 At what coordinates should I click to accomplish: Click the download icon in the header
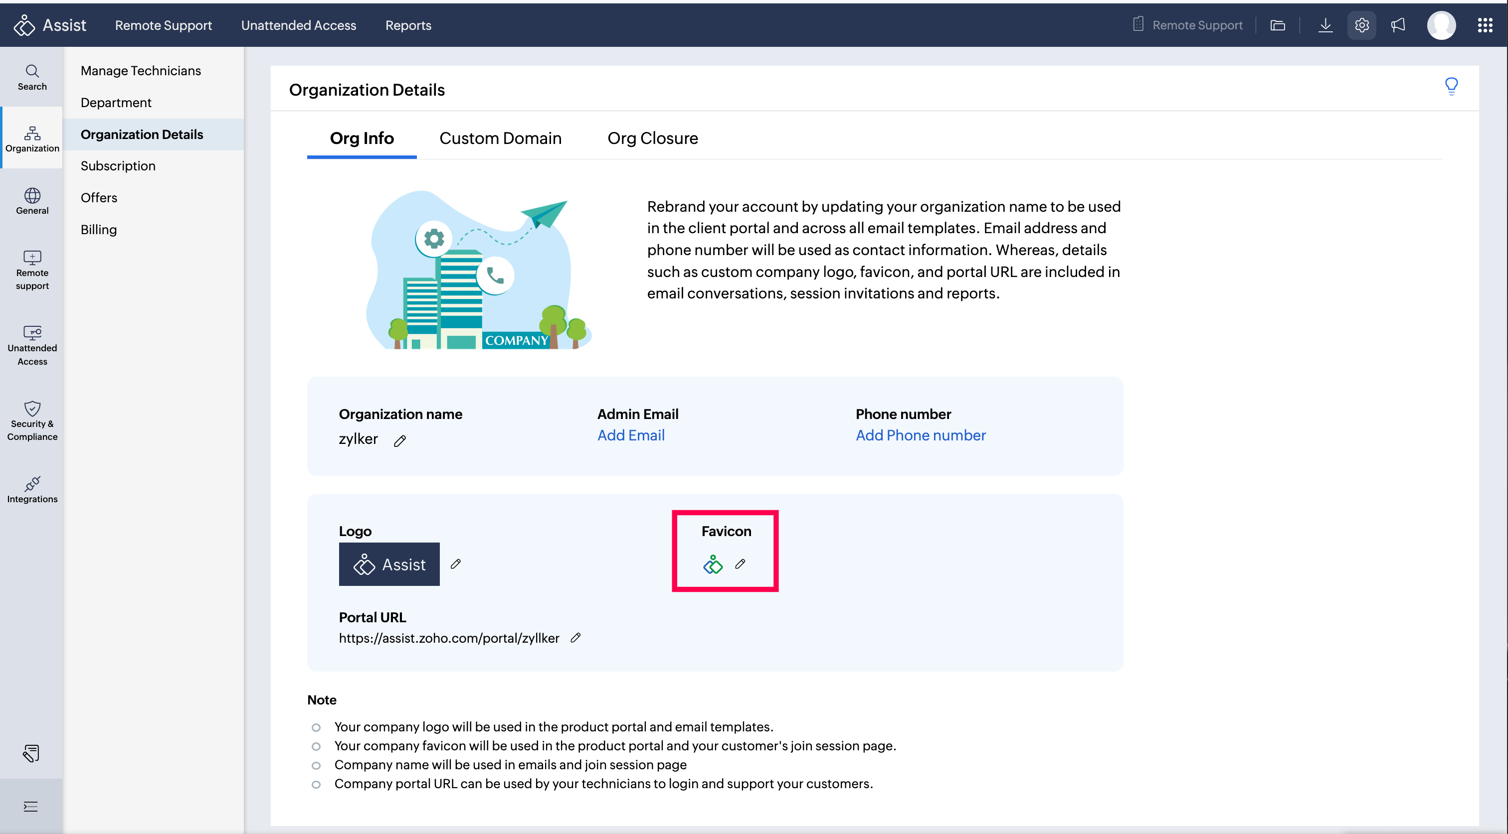[x=1325, y=25]
